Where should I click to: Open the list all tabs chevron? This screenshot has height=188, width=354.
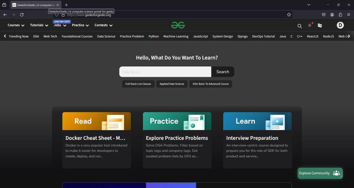click(x=309, y=5)
